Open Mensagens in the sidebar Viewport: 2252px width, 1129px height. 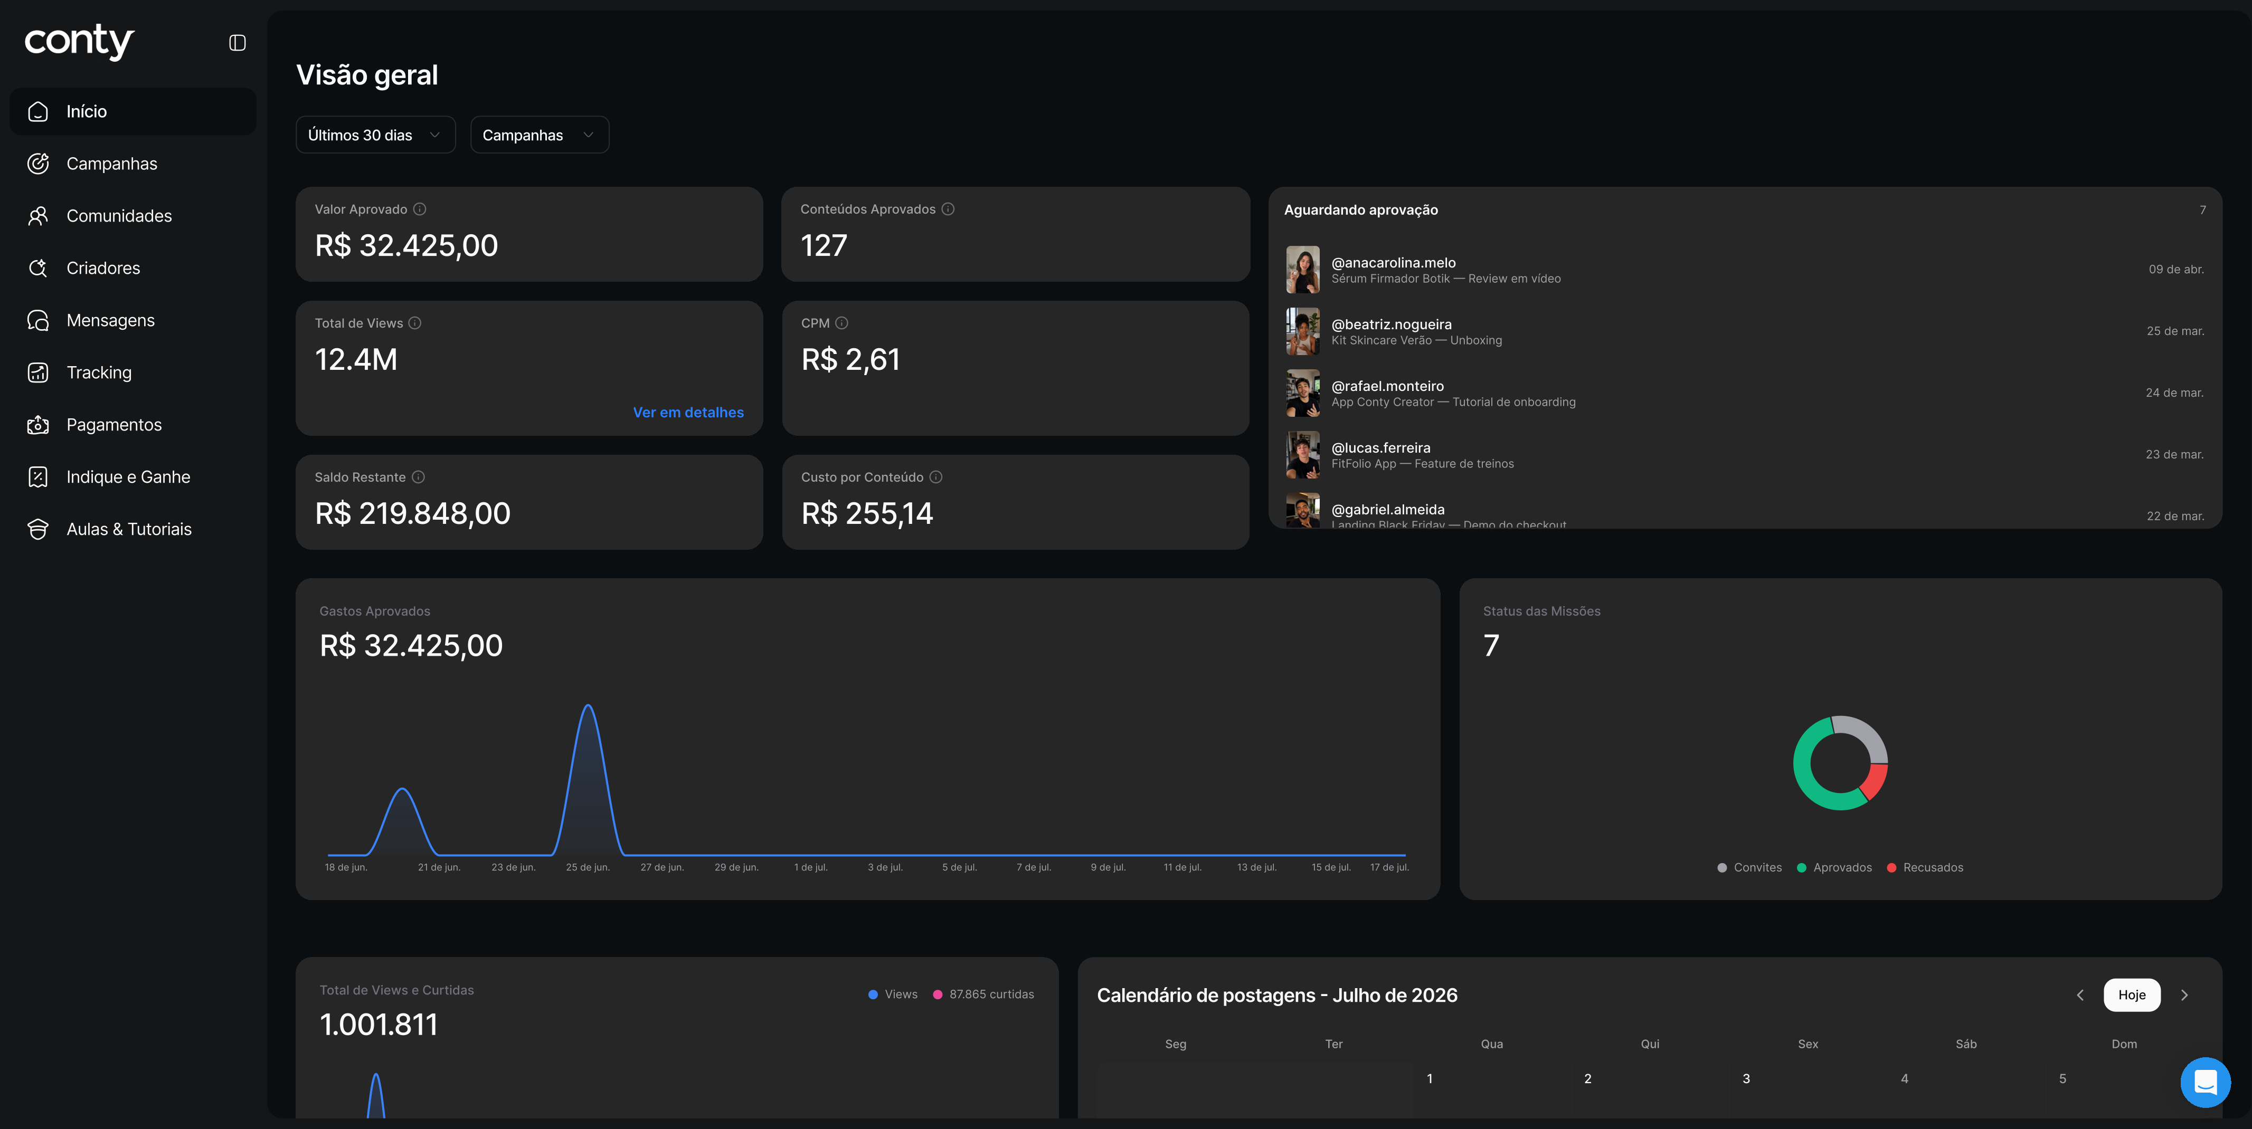coord(133,321)
